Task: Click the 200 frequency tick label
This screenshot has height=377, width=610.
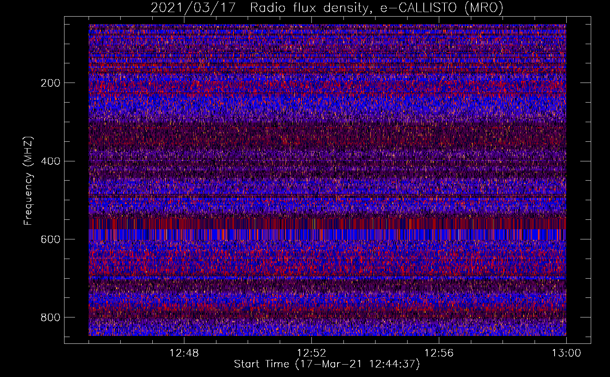Action: coord(51,83)
